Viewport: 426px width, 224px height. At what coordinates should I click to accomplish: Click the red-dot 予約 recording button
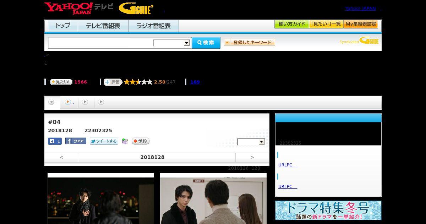click(141, 141)
